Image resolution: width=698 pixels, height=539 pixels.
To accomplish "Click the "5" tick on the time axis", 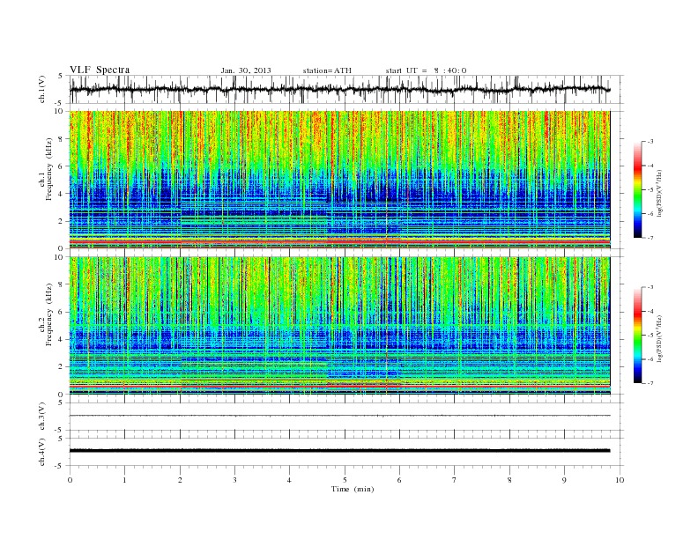I will pos(345,480).
